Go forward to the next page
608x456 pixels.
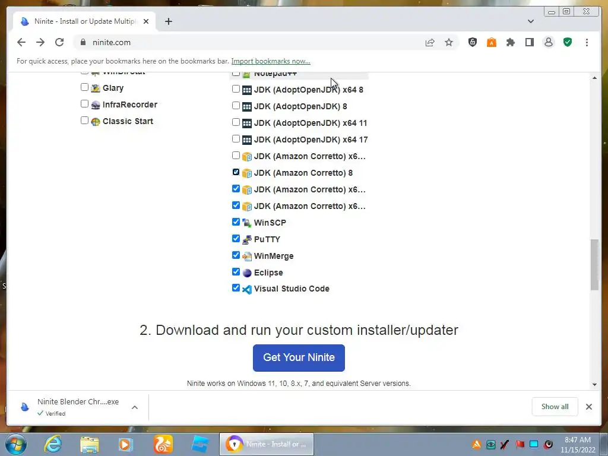40,42
